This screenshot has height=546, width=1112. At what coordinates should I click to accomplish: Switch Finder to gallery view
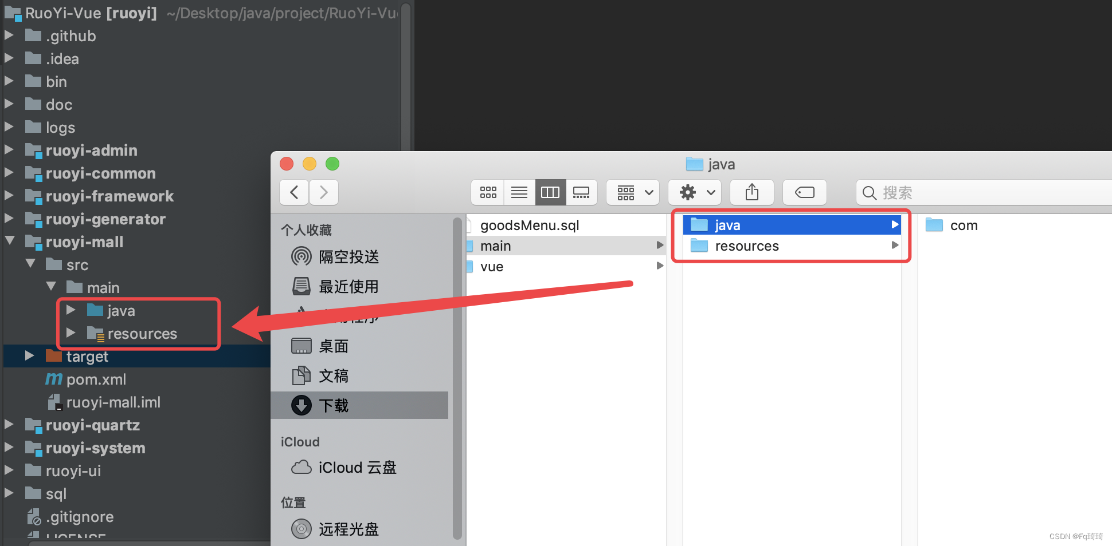[x=581, y=192]
